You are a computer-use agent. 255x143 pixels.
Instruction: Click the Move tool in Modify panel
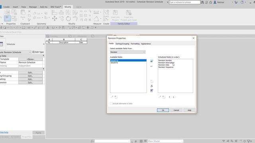pyautogui.click(x=55, y=18)
